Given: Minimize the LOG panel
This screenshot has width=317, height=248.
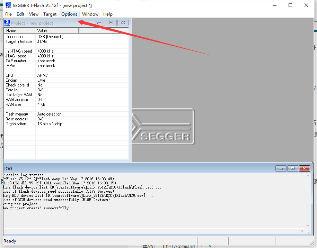Looking at the screenshot, I should point(281,168).
